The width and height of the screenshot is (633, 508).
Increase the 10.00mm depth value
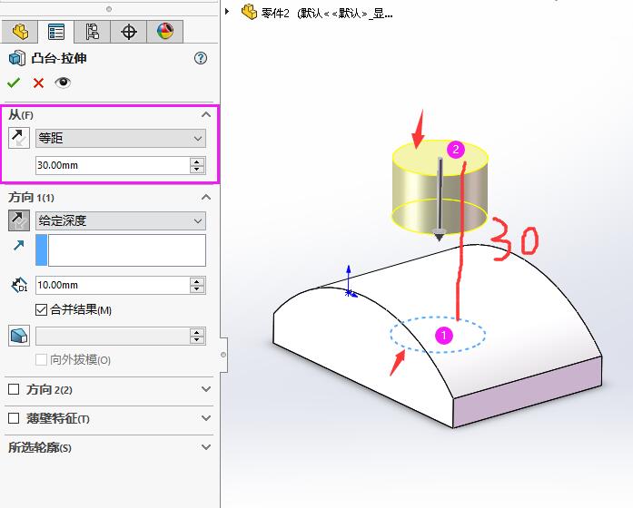pyautogui.click(x=197, y=281)
